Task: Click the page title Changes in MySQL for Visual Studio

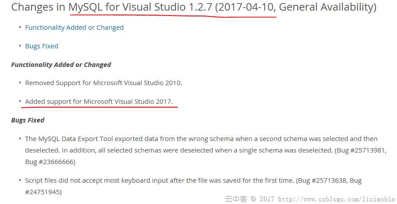Action: coord(99,7)
